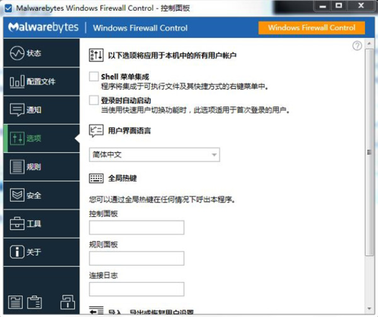Screen dimensions: 378x317
Task: Open the 状态 status page
Action: (x=42, y=52)
